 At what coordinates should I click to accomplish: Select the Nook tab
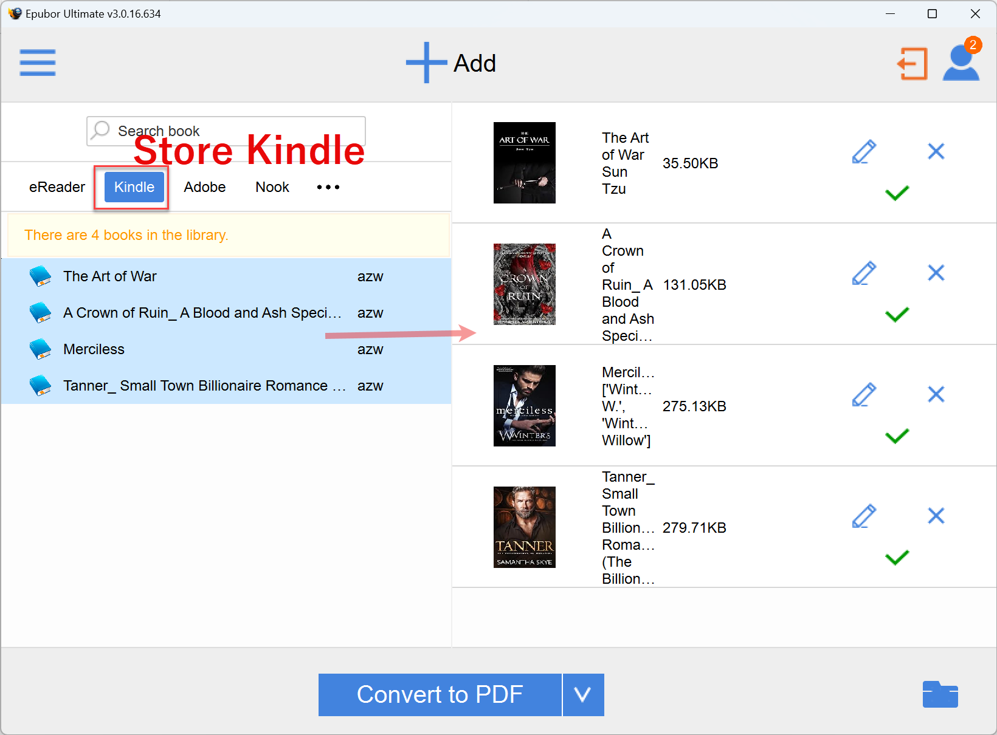[272, 187]
